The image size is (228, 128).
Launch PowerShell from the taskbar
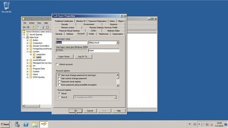point(26,124)
